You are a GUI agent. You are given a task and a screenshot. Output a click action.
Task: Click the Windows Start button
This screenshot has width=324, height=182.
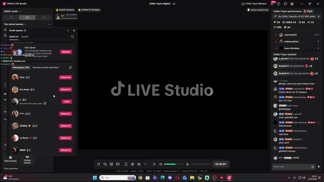tap(95, 178)
